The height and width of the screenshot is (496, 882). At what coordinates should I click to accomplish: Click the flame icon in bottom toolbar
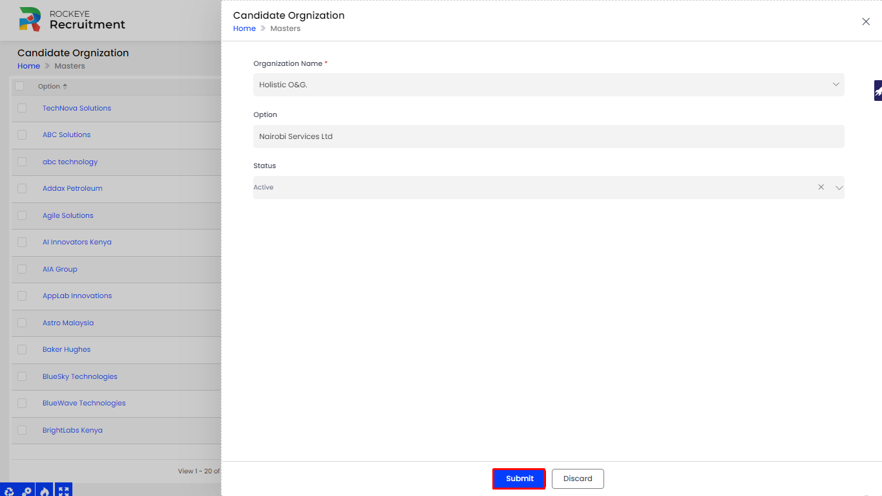[x=45, y=490]
